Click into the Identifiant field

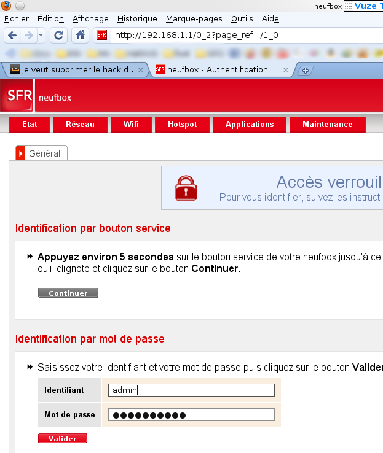click(x=191, y=390)
